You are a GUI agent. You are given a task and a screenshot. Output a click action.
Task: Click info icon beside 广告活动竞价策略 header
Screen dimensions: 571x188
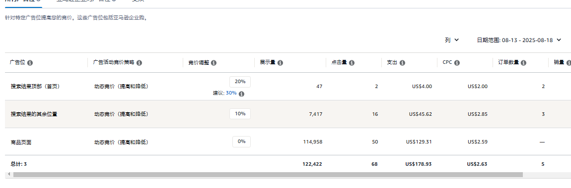139,63
